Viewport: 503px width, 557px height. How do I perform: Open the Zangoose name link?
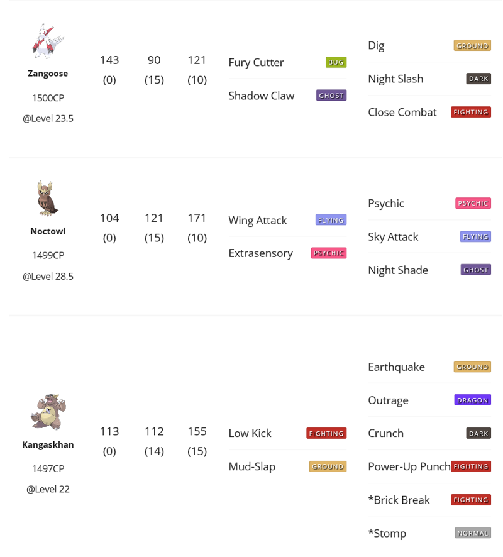tap(48, 74)
